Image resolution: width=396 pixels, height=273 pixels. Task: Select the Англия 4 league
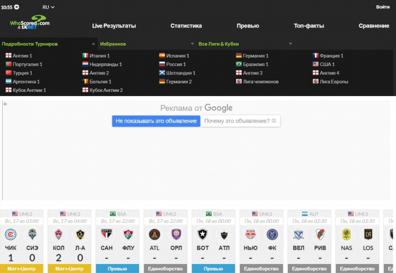326,73
